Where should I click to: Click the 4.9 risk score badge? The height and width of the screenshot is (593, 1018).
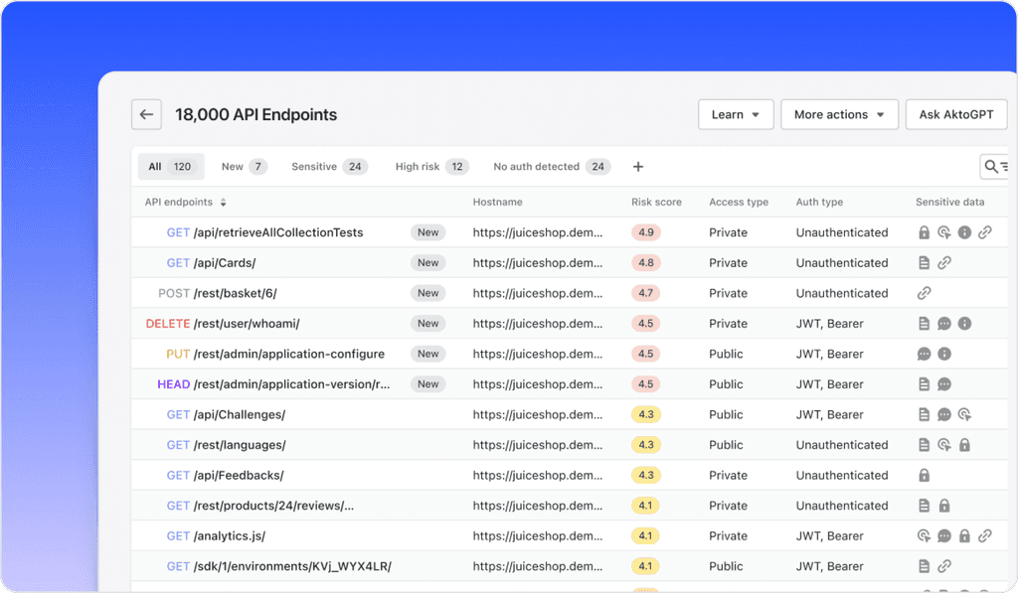click(x=646, y=232)
